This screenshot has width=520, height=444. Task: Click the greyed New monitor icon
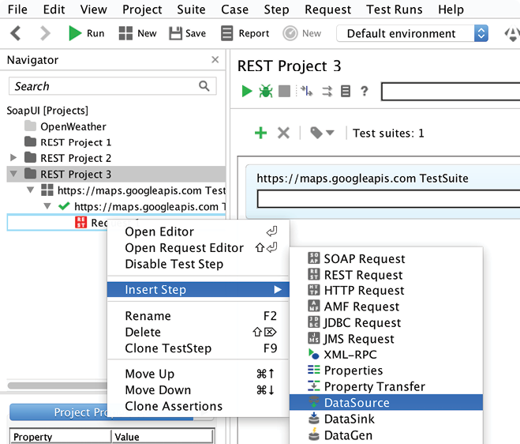point(290,33)
